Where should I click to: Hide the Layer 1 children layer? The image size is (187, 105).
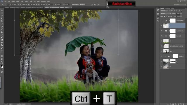(x=162, y=51)
